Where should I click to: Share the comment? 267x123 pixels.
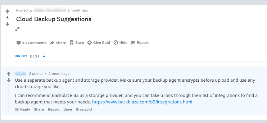point(39,109)
